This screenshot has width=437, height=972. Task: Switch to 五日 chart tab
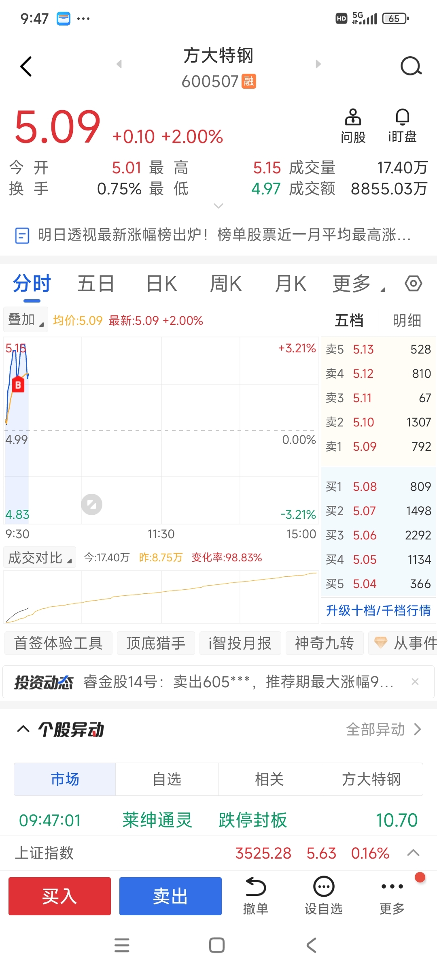[95, 283]
